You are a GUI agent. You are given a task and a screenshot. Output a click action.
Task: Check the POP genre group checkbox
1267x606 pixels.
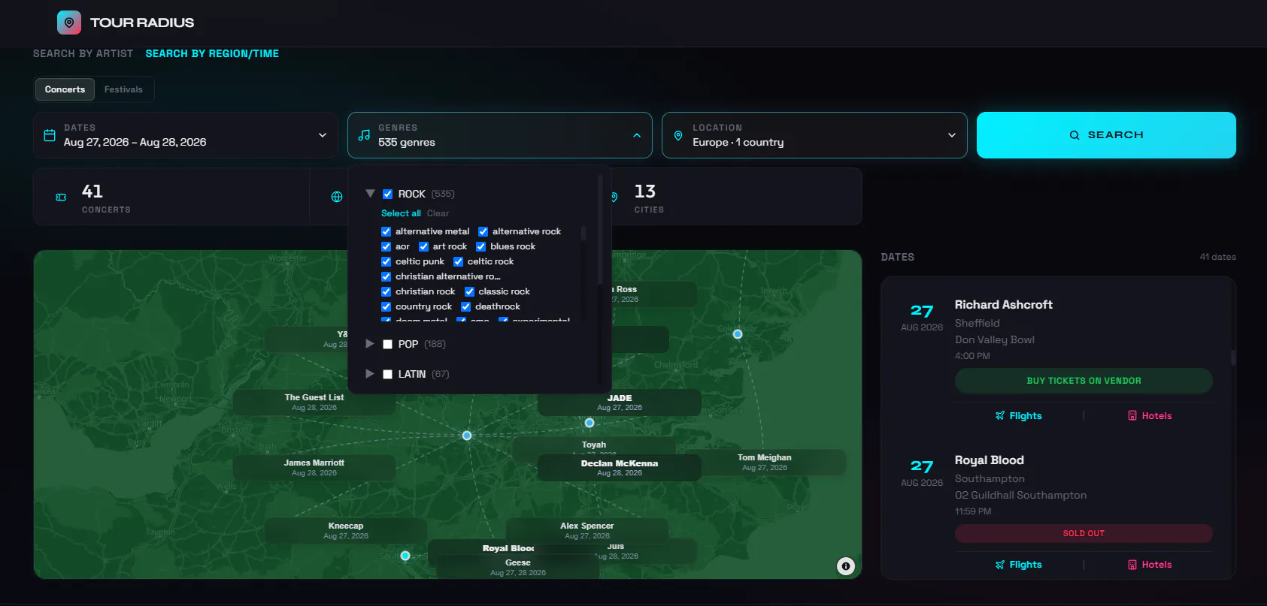coord(387,344)
